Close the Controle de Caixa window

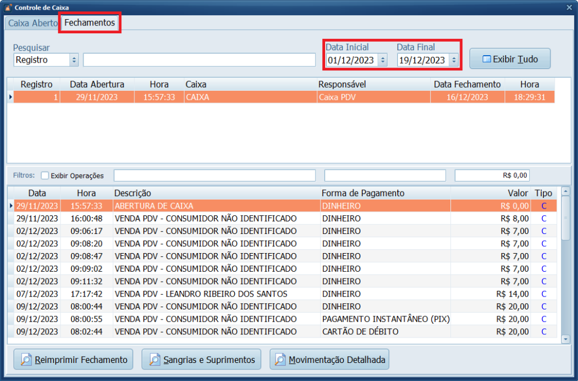pos(569,7)
